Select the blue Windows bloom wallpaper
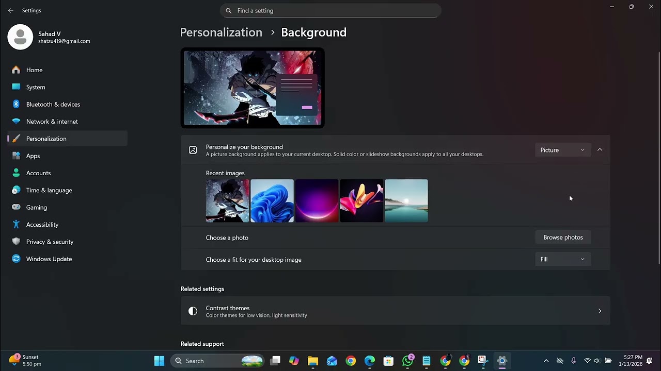661x371 pixels. click(272, 201)
